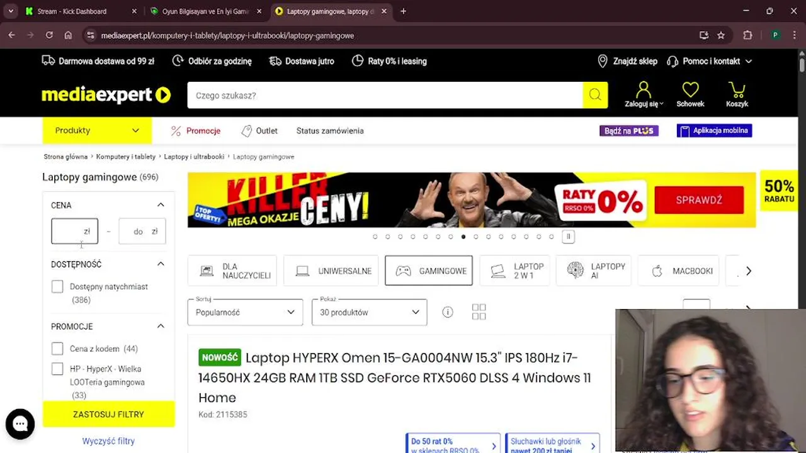Open the tab search dropdown arrow
Viewport: 806px width, 453px height.
[11, 11]
